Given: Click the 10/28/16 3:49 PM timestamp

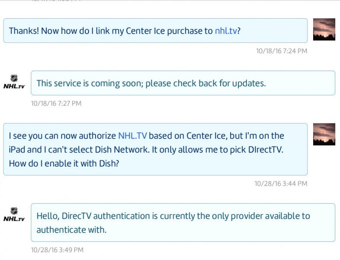Looking at the screenshot, I should tap(57, 250).
